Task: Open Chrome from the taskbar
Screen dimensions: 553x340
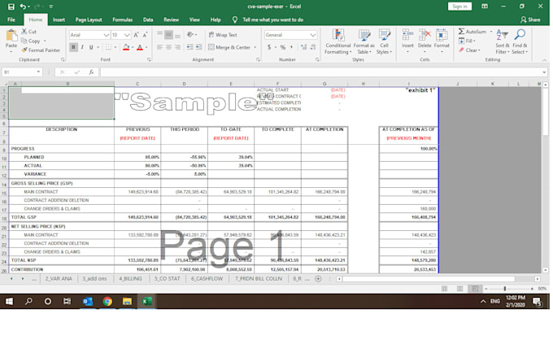Action: click(107, 301)
